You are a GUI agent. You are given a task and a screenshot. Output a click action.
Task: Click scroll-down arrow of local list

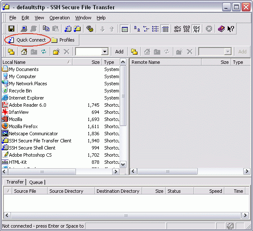[123, 165]
